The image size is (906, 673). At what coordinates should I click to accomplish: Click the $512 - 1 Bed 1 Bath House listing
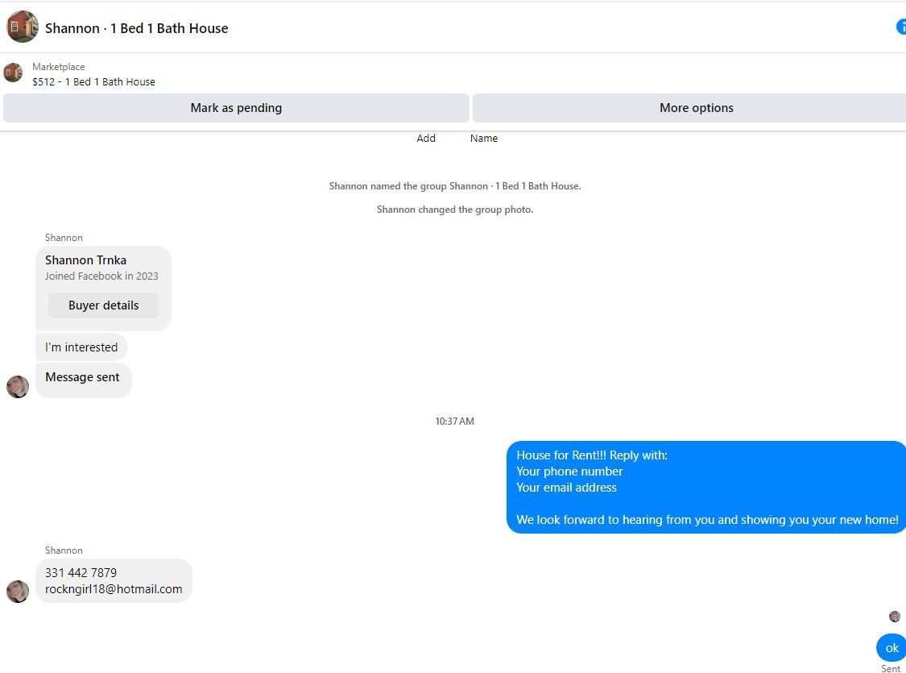(x=93, y=82)
